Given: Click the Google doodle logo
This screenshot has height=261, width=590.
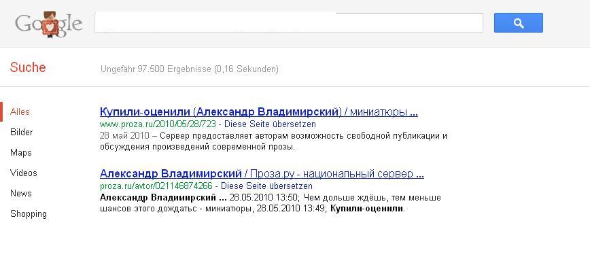Looking at the screenshot, I should (x=48, y=24).
